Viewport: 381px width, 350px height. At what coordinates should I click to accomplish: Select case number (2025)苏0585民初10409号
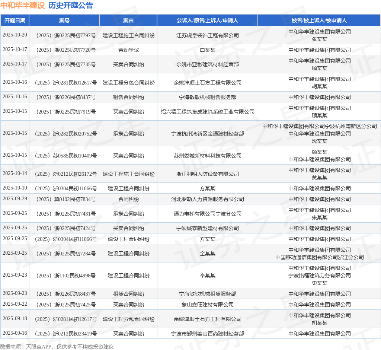pyautogui.click(x=66, y=156)
